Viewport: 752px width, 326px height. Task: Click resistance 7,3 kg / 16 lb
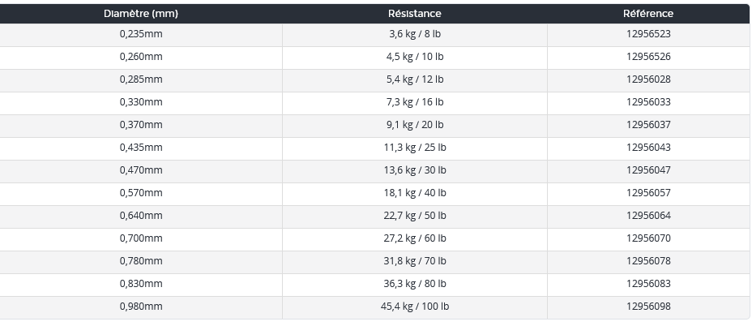tap(415, 102)
